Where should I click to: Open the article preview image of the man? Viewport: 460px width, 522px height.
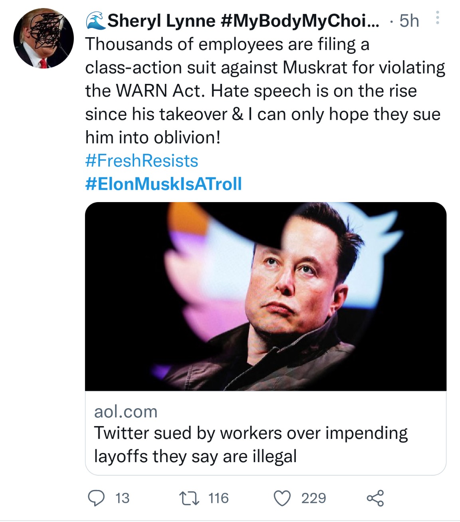[266, 296]
